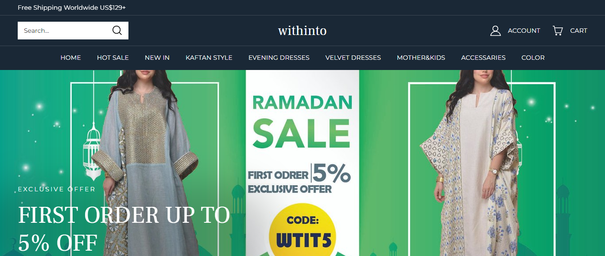
Task: Browse the EVENING DRESSES category
Action: (x=279, y=58)
